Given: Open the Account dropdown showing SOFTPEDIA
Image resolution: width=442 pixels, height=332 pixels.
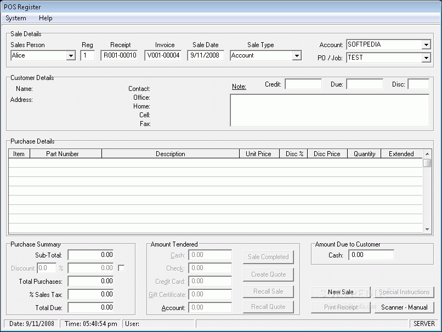Looking at the screenshot, I should coord(426,44).
